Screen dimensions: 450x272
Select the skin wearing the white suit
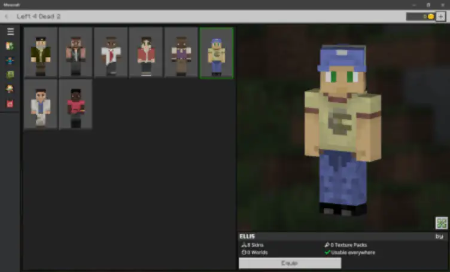coord(41,105)
